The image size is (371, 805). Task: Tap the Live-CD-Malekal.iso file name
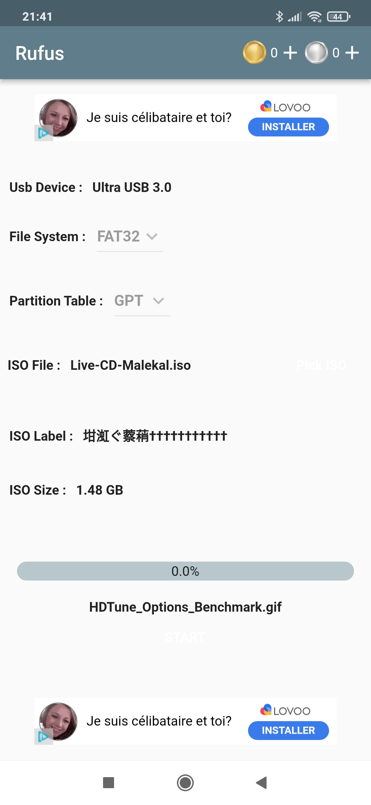point(131,365)
